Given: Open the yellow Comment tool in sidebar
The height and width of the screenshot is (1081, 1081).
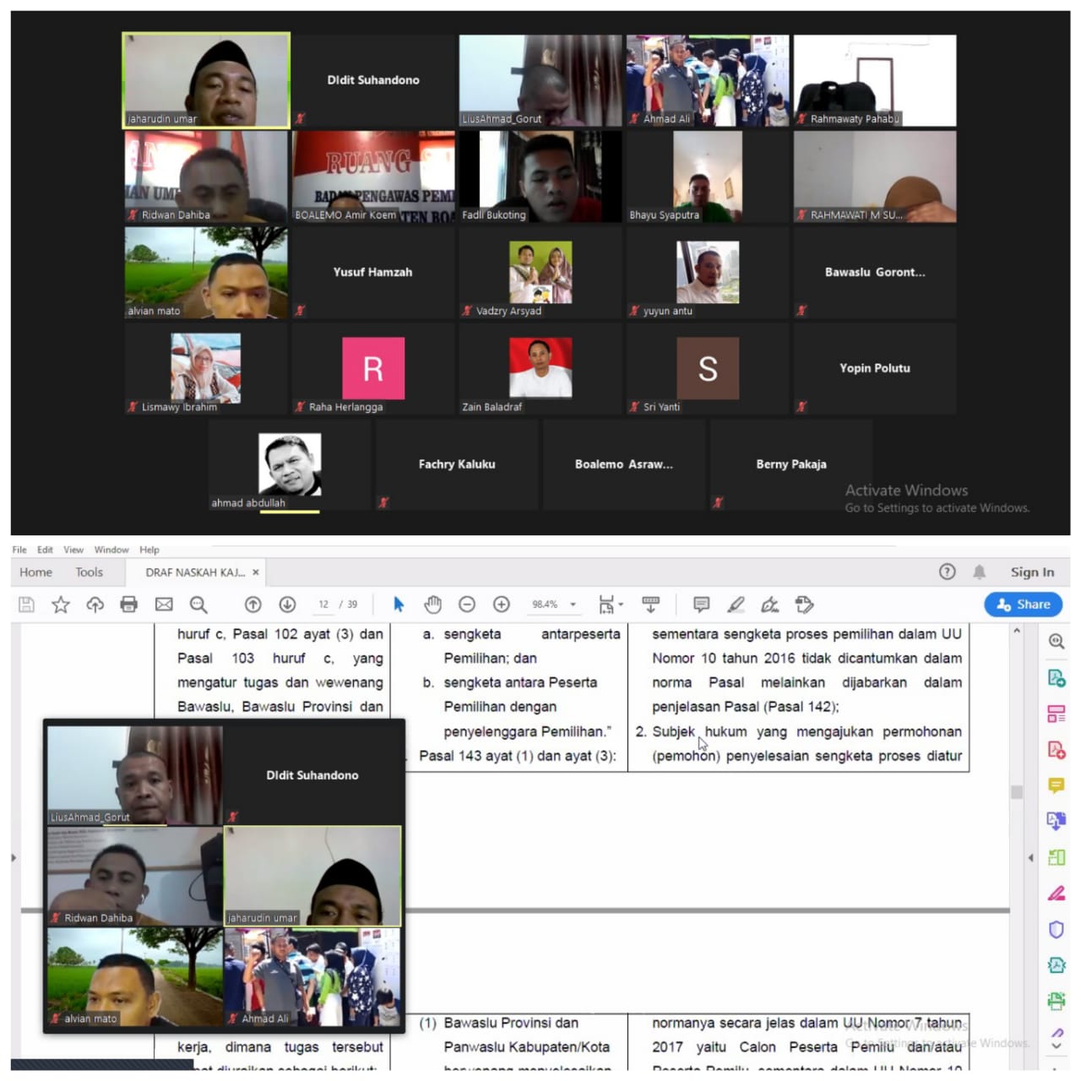Looking at the screenshot, I should click(1056, 785).
